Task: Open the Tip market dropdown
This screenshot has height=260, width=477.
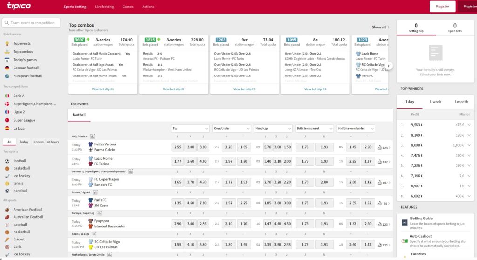Action: [x=190, y=128]
